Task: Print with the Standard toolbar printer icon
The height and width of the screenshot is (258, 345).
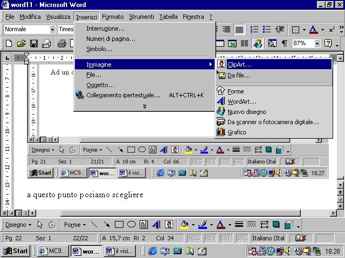Action: click(62, 44)
